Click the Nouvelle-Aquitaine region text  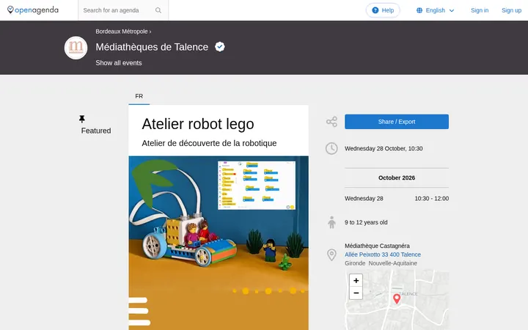click(x=392, y=263)
